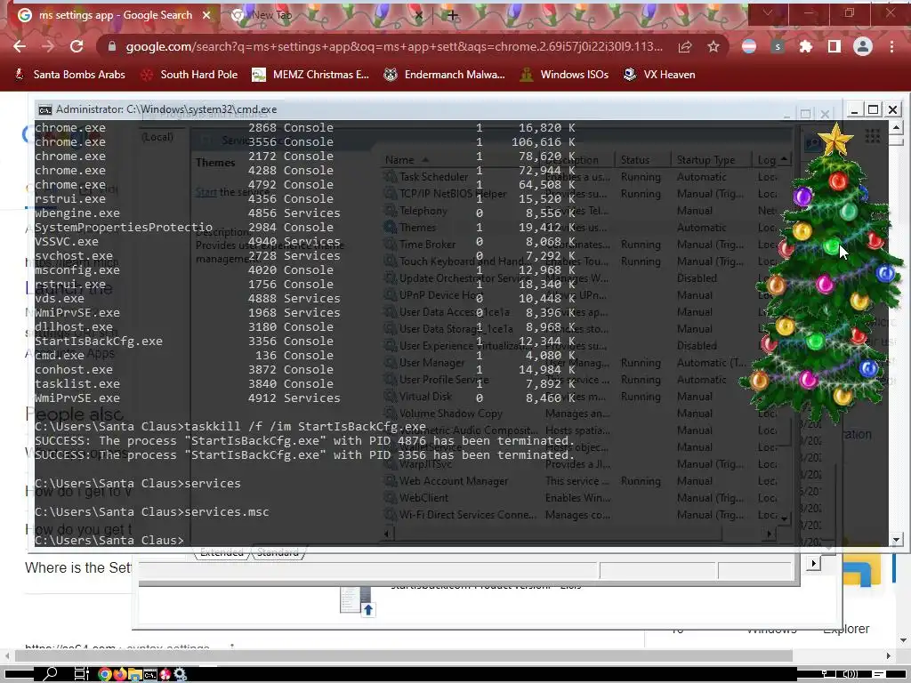
Task: Select the Time Broker service
Action: [427, 244]
